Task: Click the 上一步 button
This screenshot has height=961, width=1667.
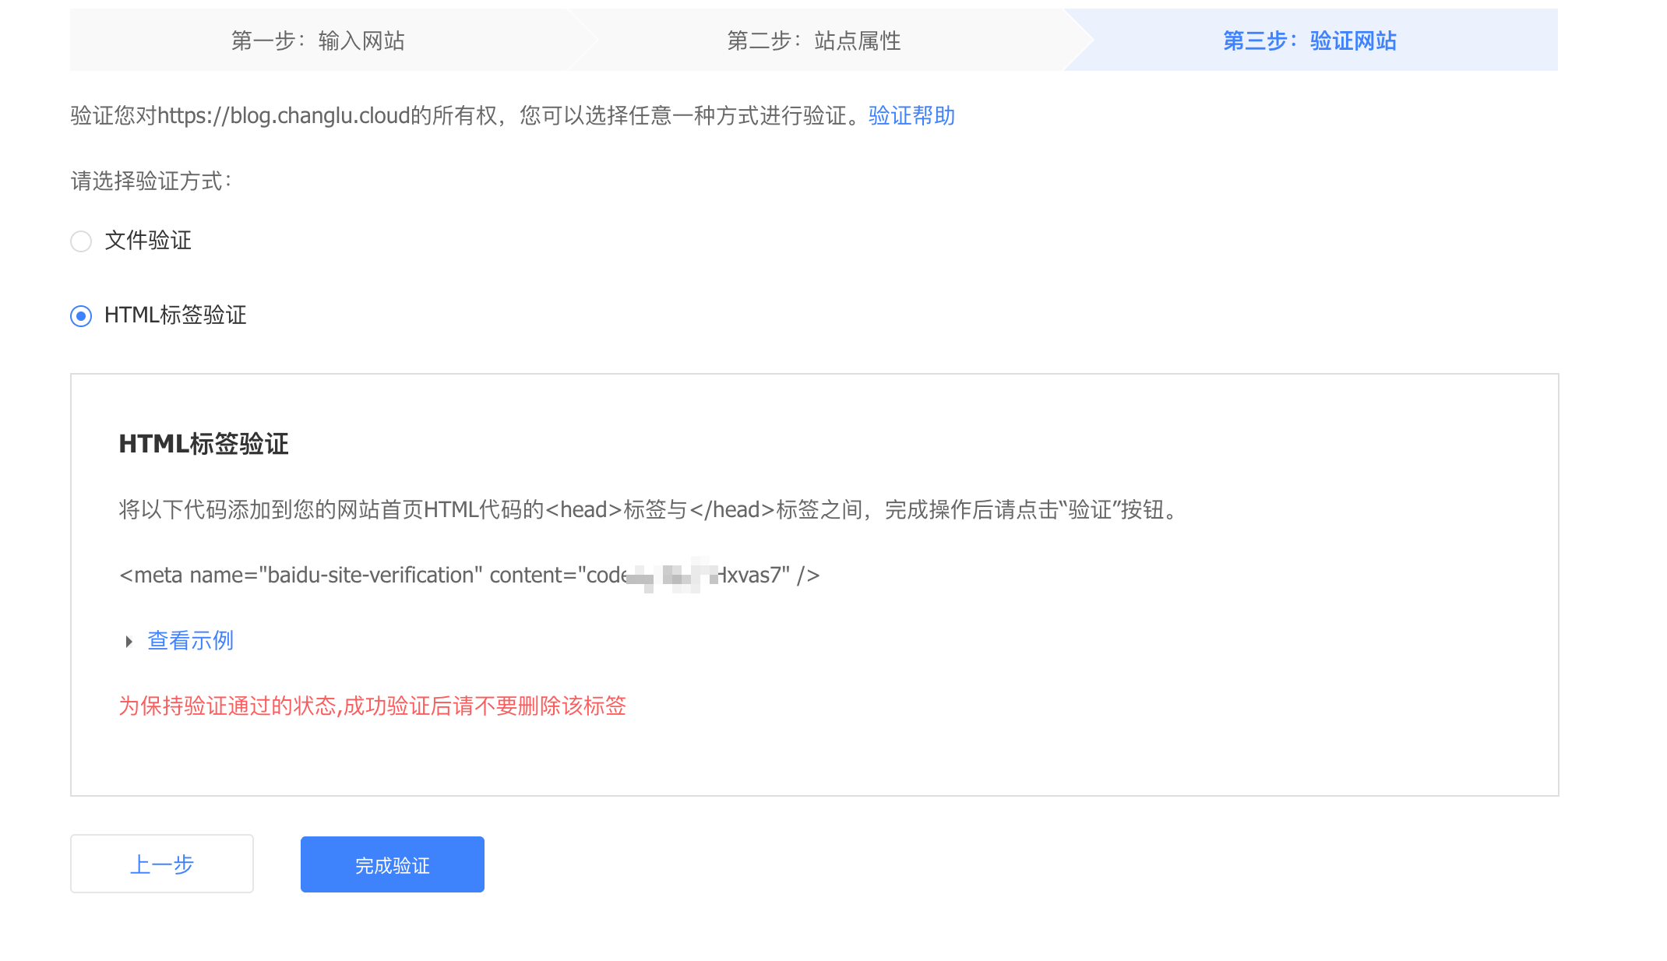Action: [x=162, y=864]
